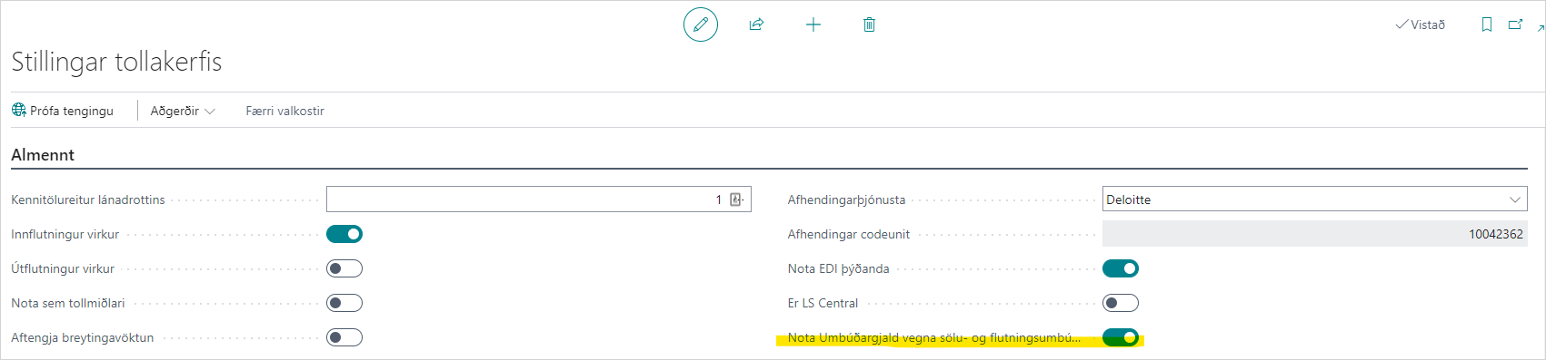The width and height of the screenshot is (1546, 360).
Task: Click the Nota Umbúðargjald vegna sölu- label
Action: click(934, 337)
